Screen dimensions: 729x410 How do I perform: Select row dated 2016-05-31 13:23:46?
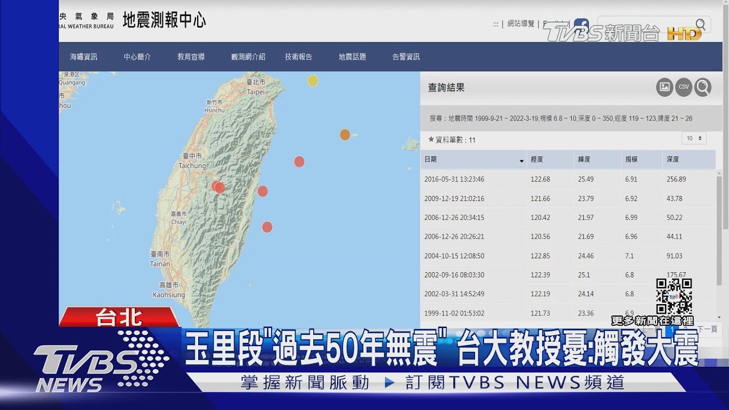(x=568, y=179)
